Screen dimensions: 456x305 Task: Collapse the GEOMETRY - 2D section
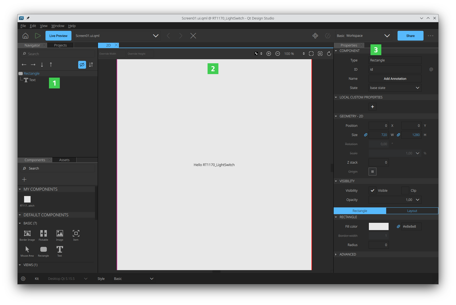click(336, 116)
